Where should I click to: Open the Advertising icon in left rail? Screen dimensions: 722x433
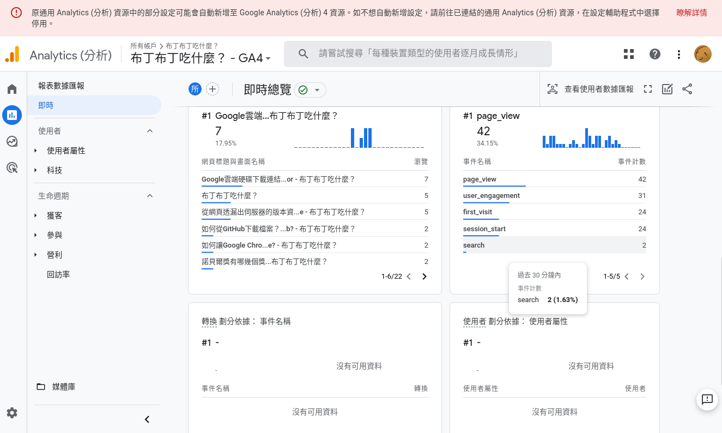[12, 167]
